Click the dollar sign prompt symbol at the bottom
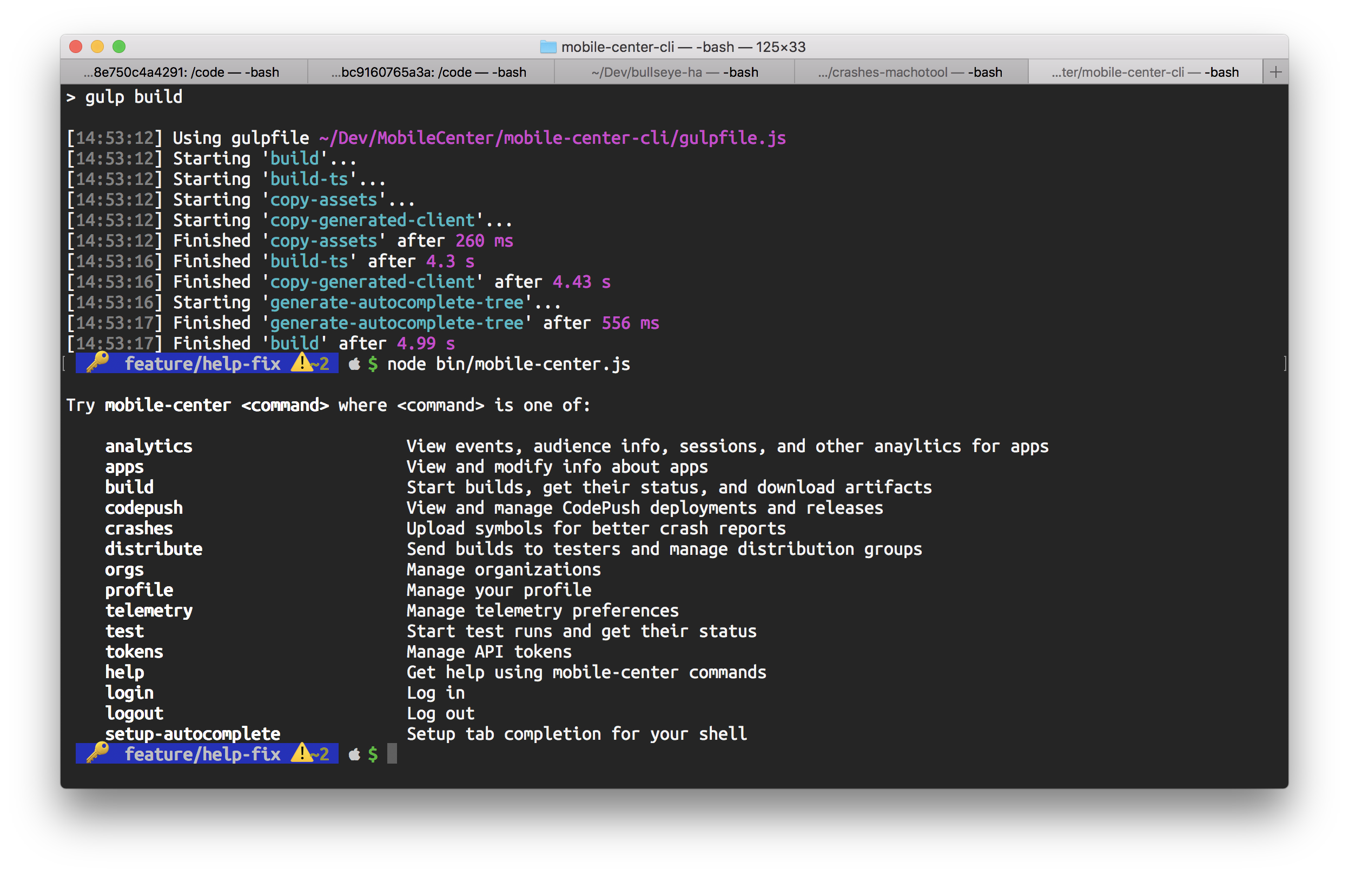Image resolution: width=1349 pixels, height=875 pixels. click(373, 754)
